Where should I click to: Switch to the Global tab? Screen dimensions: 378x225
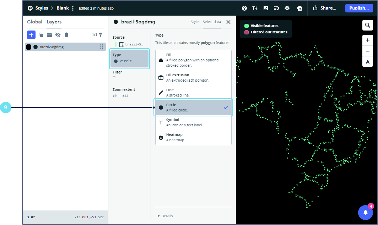[x=34, y=22]
